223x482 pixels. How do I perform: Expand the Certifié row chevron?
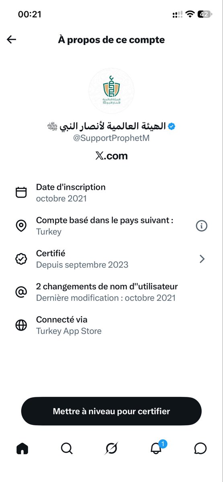[202, 259]
